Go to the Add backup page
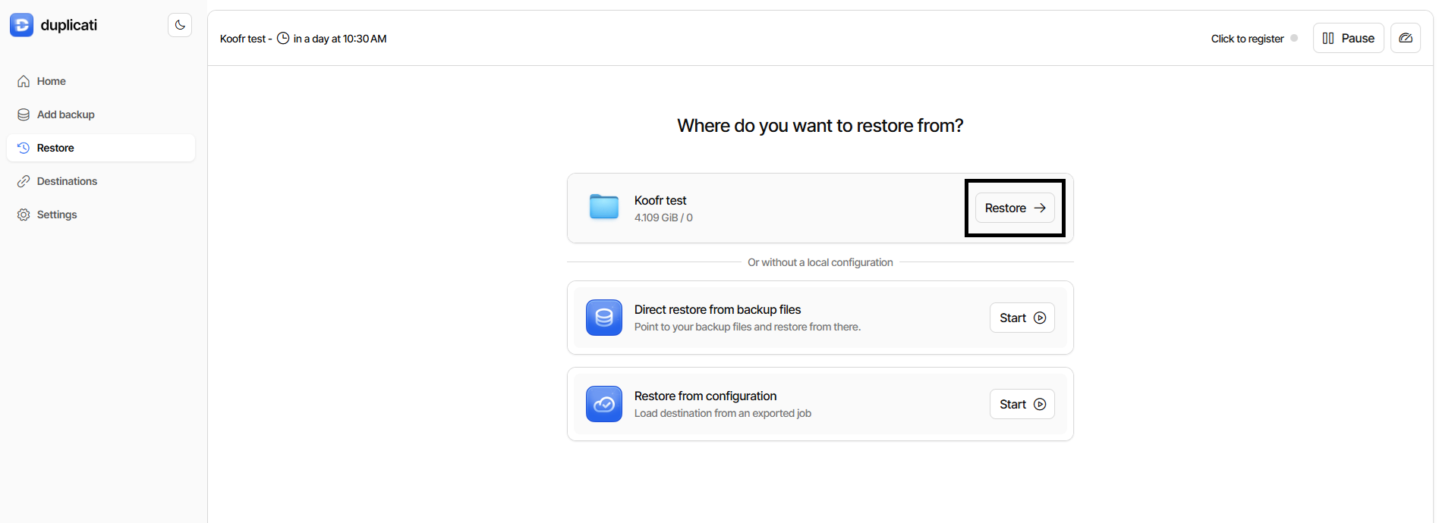The image size is (1439, 523). [x=101, y=114]
